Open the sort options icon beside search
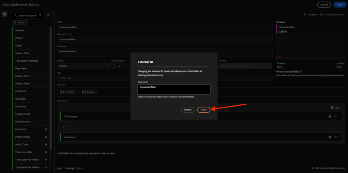This screenshot has width=348, height=173. 49,15
